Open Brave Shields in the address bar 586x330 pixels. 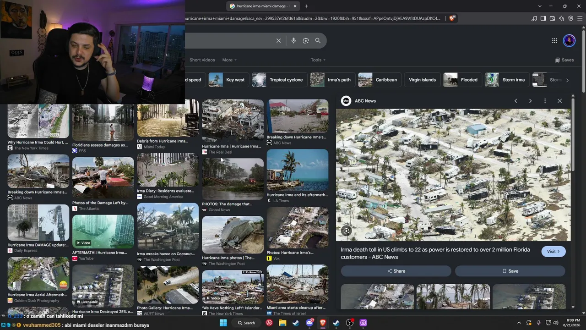[x=452, y=18]
